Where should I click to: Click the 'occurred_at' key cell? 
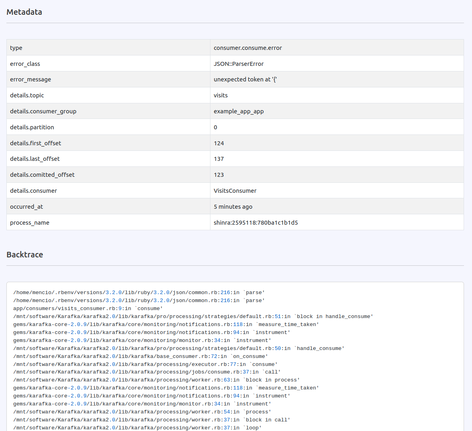click(108, 206)
